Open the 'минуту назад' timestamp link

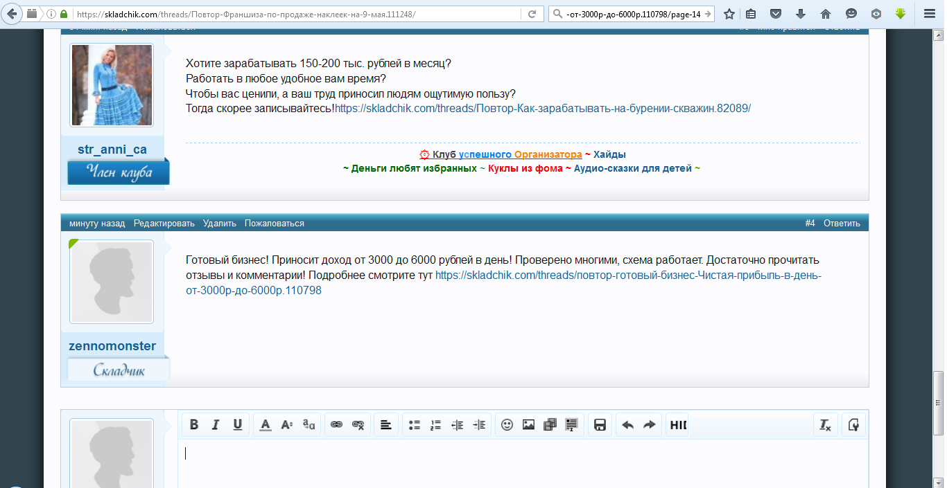[97, 224]
